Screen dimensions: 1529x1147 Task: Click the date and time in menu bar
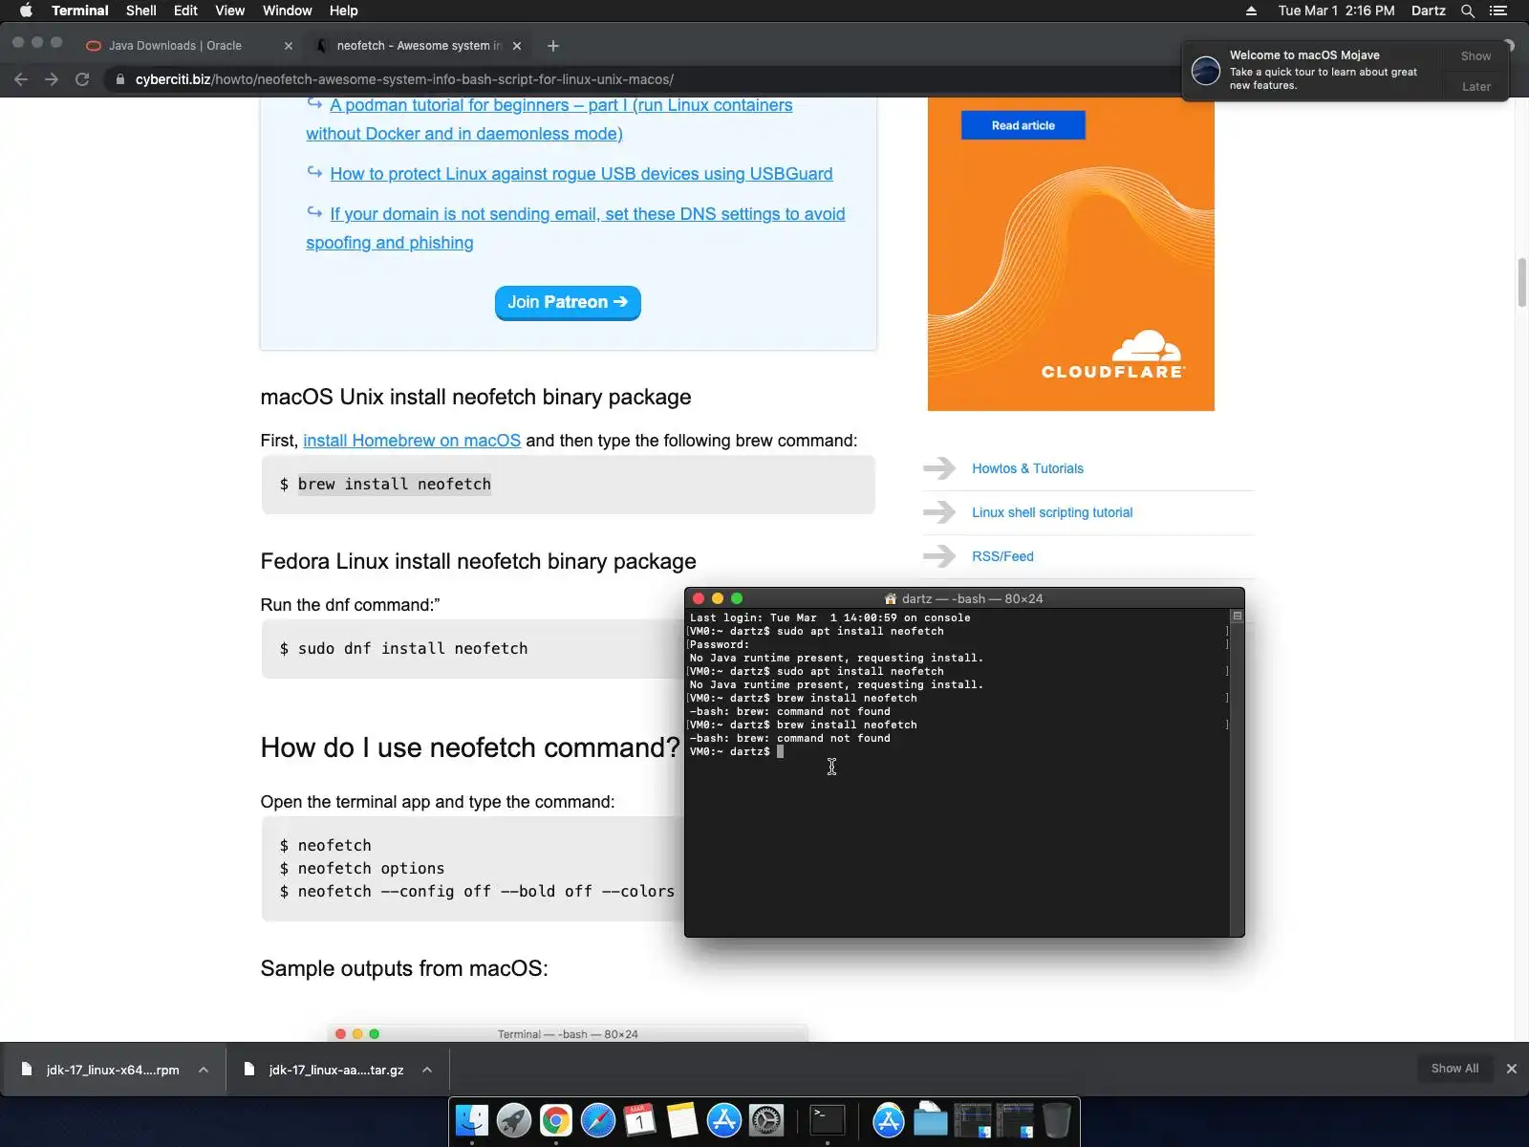click(x=1336, y=11)
